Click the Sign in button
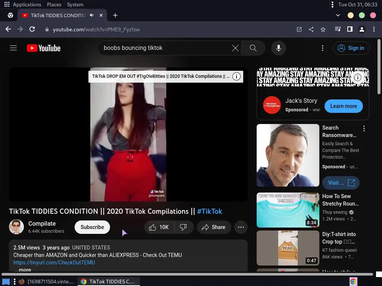The height and width of the screenshot is (286, 382). 351,48
